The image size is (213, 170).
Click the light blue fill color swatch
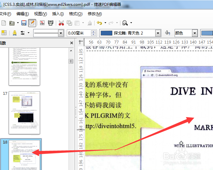(207, 33)
